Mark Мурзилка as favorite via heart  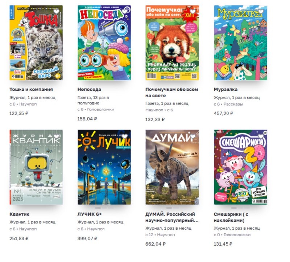click(261, 12)
